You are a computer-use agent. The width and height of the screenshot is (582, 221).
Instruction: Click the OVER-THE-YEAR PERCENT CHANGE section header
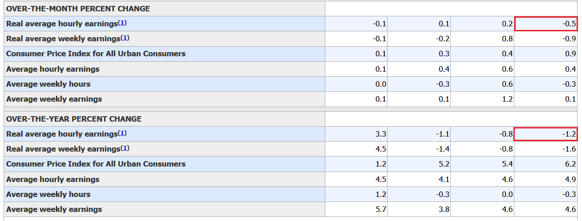(x=74, y=119)
